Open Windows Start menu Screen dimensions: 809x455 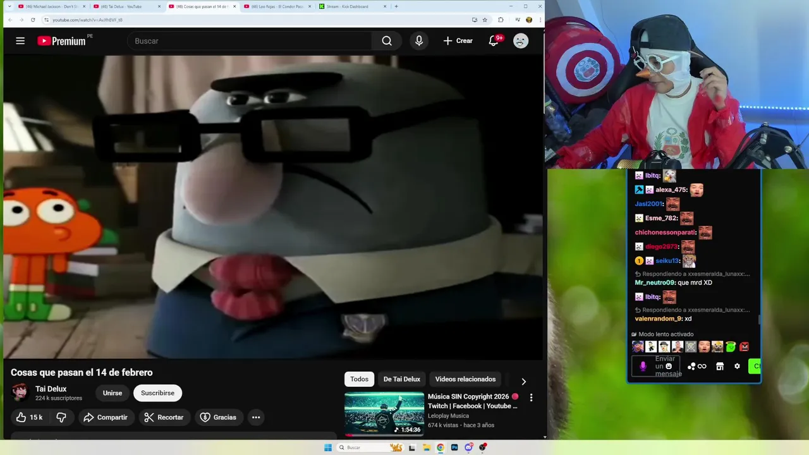(x=327, y=447)
